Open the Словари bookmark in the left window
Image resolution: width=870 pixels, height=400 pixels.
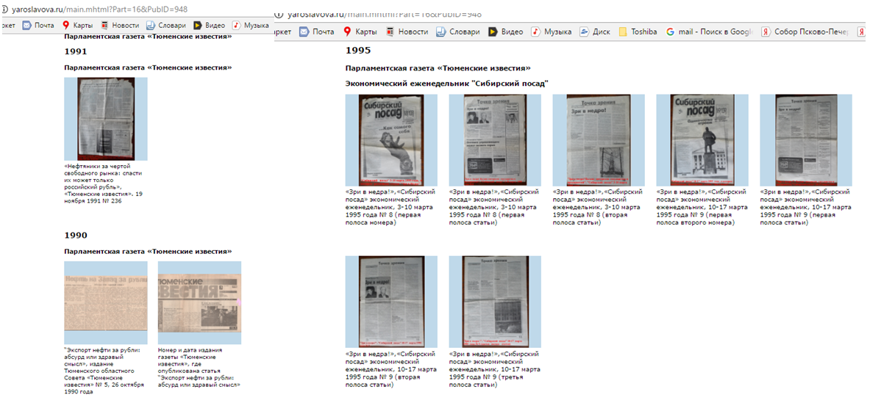pyautogui.click(x=166, y=26)
